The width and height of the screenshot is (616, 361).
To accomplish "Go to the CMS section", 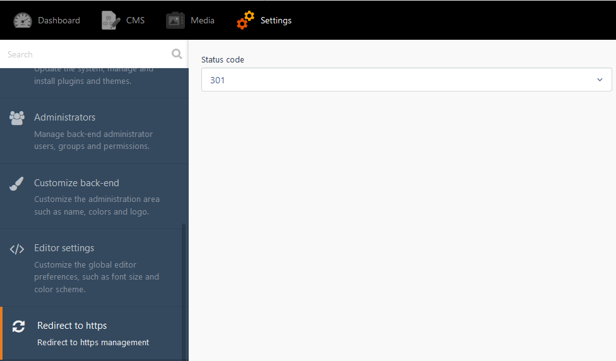I will pyautogui.click(x=135, y=20).
